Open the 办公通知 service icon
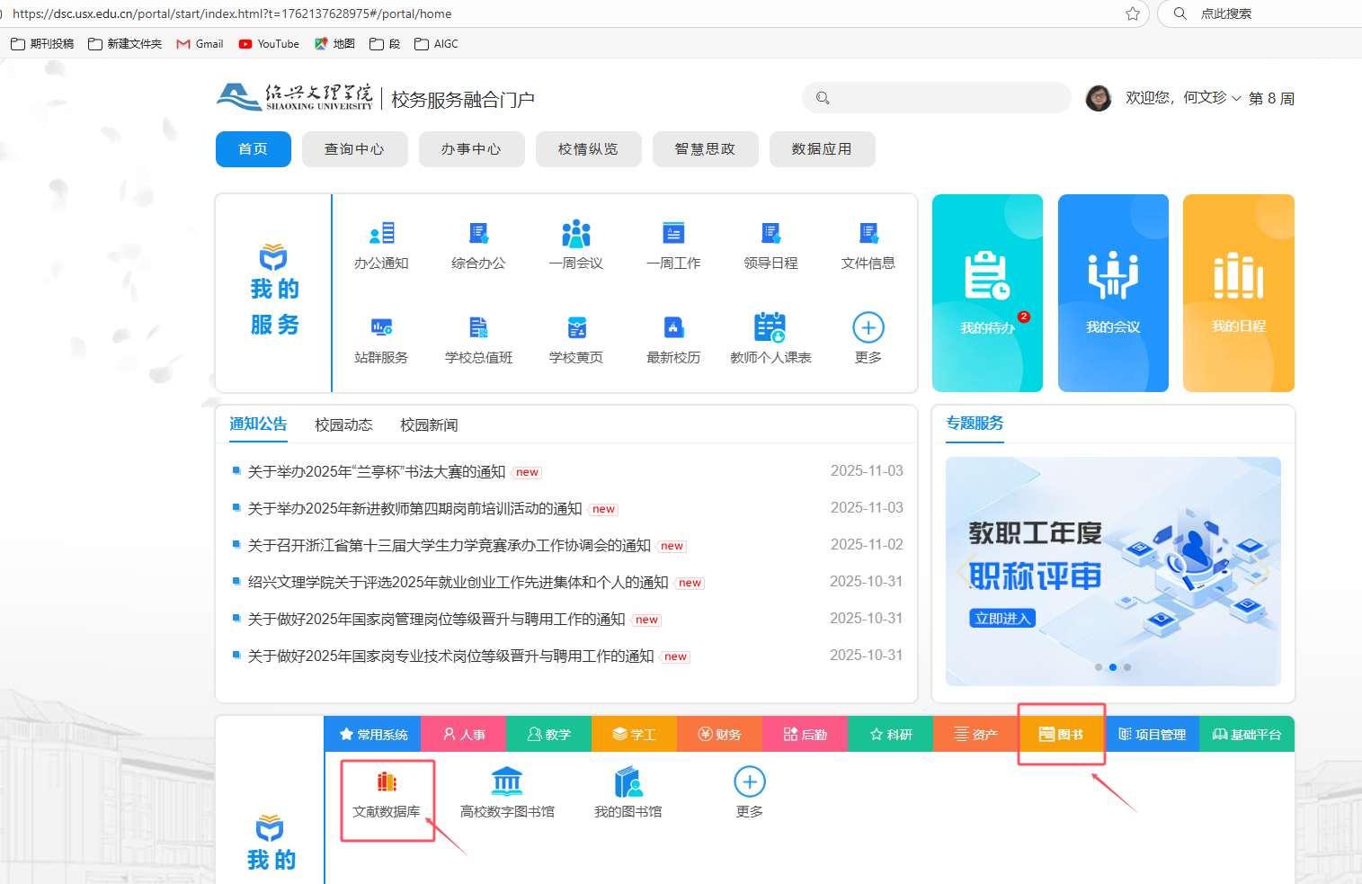The height and width of the screenshot is (884, 1362). pyautogui.click(x=381, y=235)
